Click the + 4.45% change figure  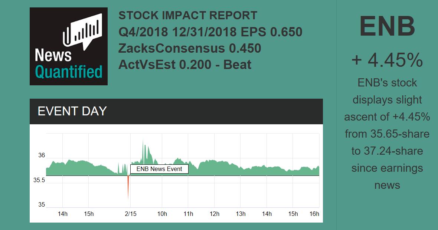coord(387,60)
